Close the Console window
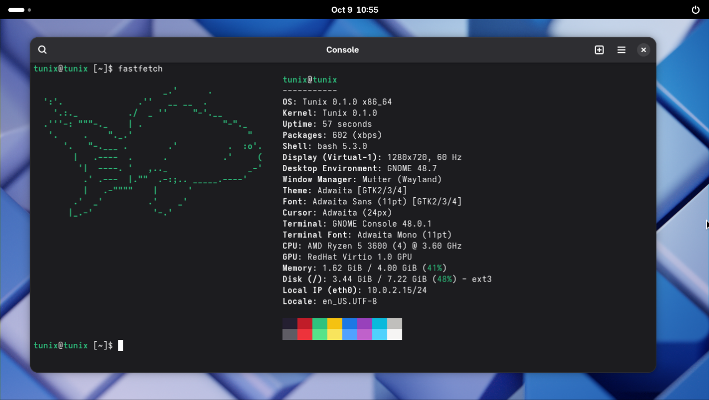Screen dimensions: 709x400 tap(643, 50)
